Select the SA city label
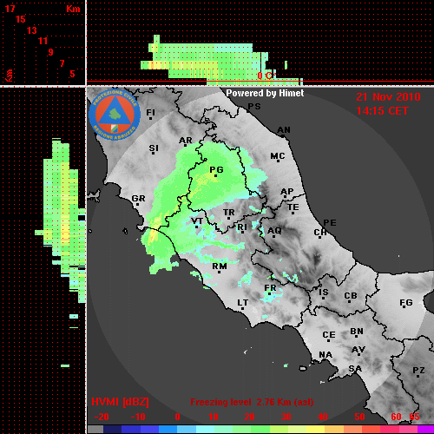Screen dimensions: 434x434 click(355, 369)
